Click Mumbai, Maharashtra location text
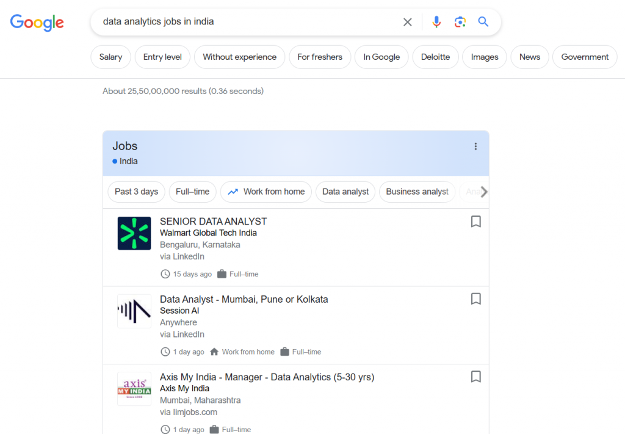The height and width of the screenshot is (434, 625). tap(200, 400)
